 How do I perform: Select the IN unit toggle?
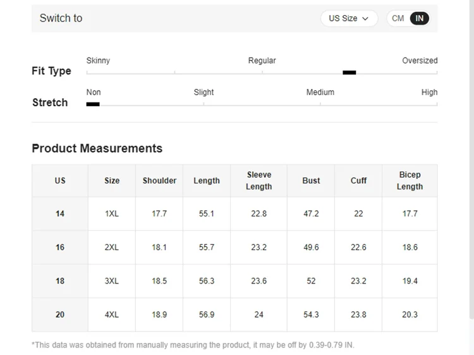(419, 18)
